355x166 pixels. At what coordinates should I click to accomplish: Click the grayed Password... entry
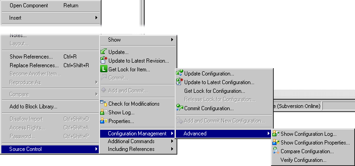click(x=51, y=136)
